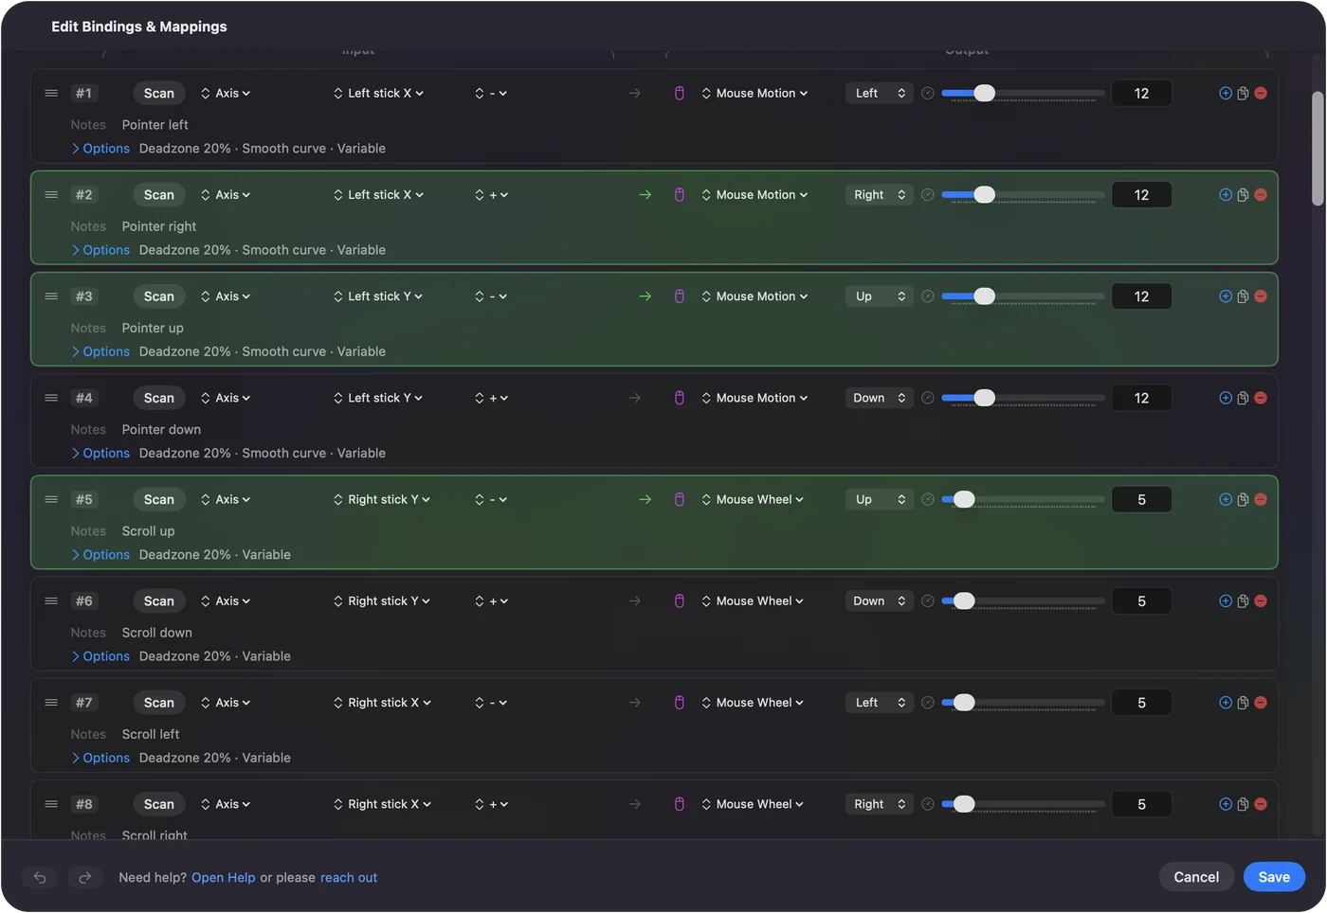This screenshot has width=1327, height=913.
Task: Click the speed value field in row #2
Action: pyautogui.click(x=1141, y=195)
